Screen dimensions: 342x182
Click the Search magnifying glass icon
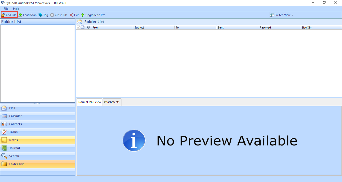(4, 156)
